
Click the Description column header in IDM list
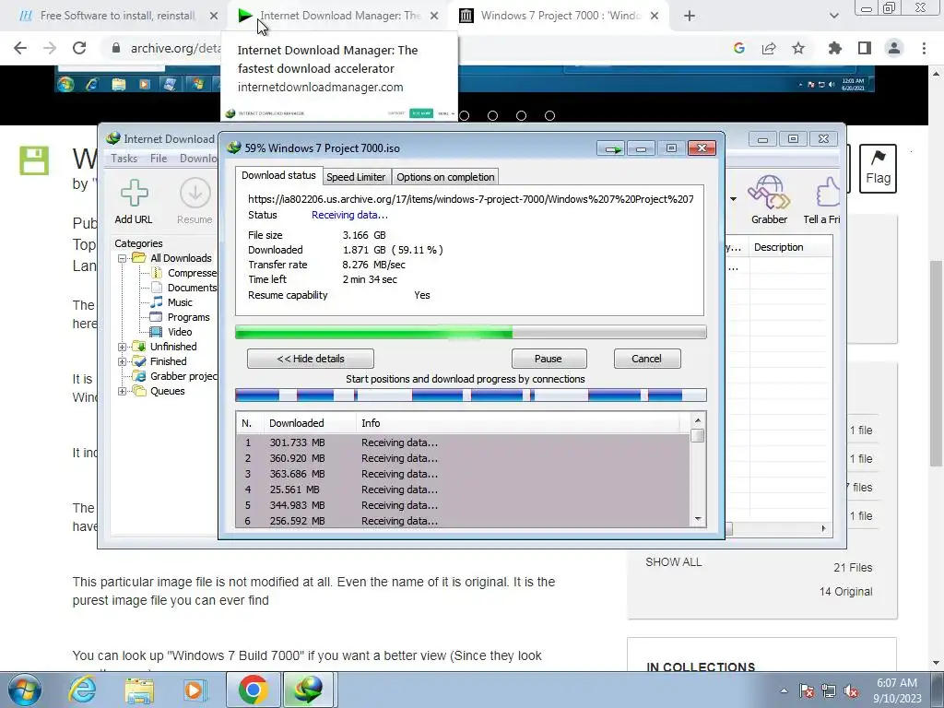click(x=789, y=247)
